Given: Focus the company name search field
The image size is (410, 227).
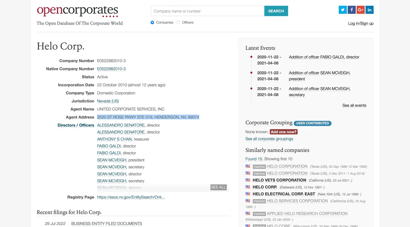Looking at the screenshot, I should coord(207,11).
